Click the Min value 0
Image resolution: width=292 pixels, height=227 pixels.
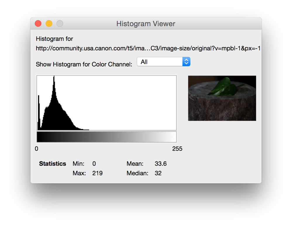94,164
